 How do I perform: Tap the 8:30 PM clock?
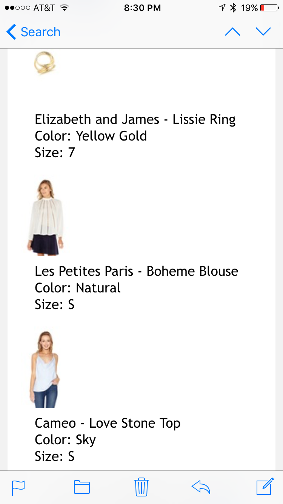pyautogui.click(x=142, y=8)
